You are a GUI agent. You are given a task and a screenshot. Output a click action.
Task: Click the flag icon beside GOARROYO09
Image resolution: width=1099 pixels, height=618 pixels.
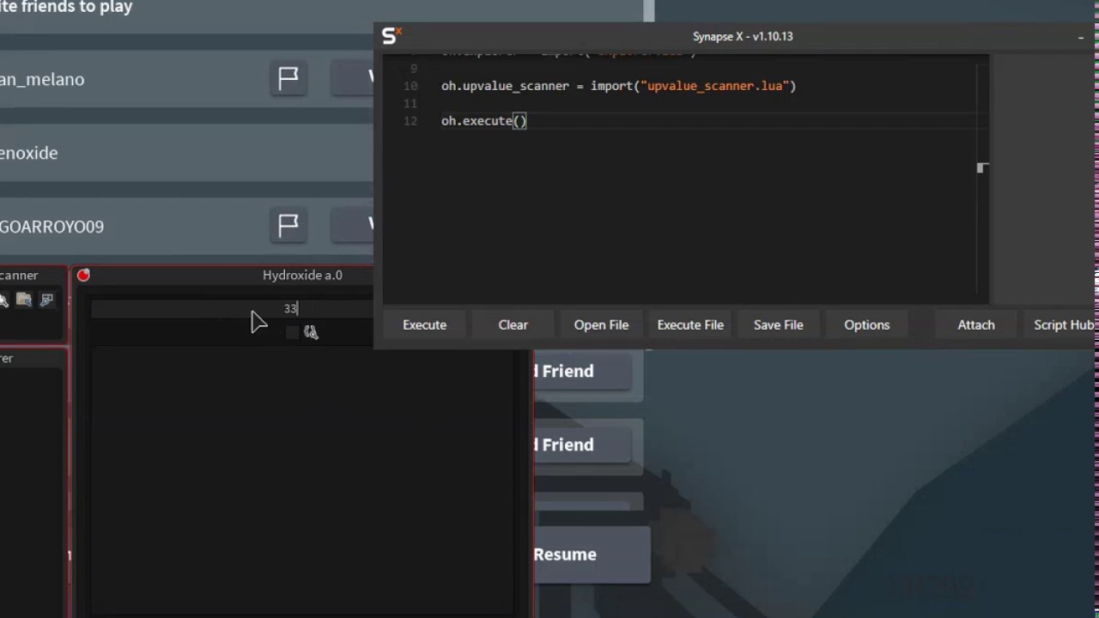[288, 225]
